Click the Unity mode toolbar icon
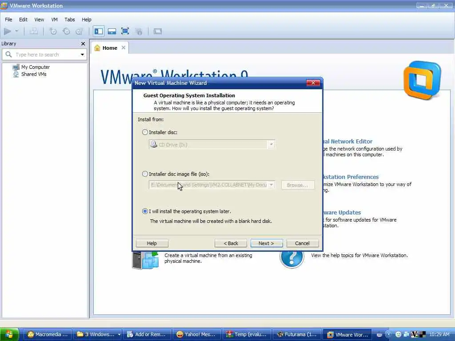Screen dimensions: 455x341 point(139,31)
